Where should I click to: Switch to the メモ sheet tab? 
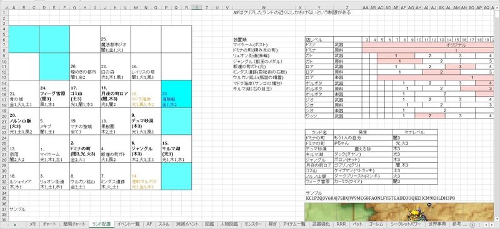coord(32,224)
